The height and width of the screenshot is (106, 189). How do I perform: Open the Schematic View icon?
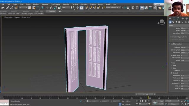[150, 8]
